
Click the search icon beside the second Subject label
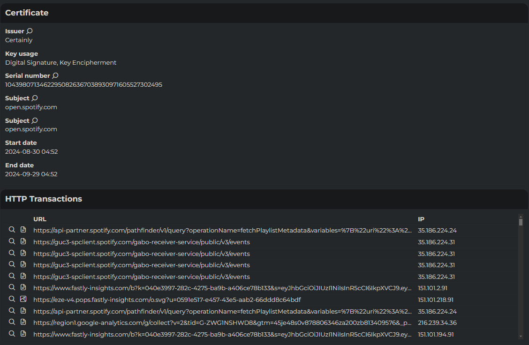tap(35, 121)
